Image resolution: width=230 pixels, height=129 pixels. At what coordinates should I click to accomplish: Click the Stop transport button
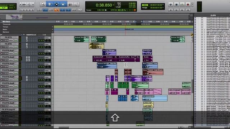point(176,5)
